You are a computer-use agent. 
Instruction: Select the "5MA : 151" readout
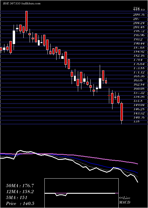[17, 197]
